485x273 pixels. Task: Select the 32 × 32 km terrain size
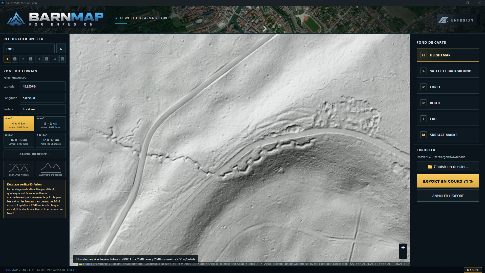click(x=51, y=140)
